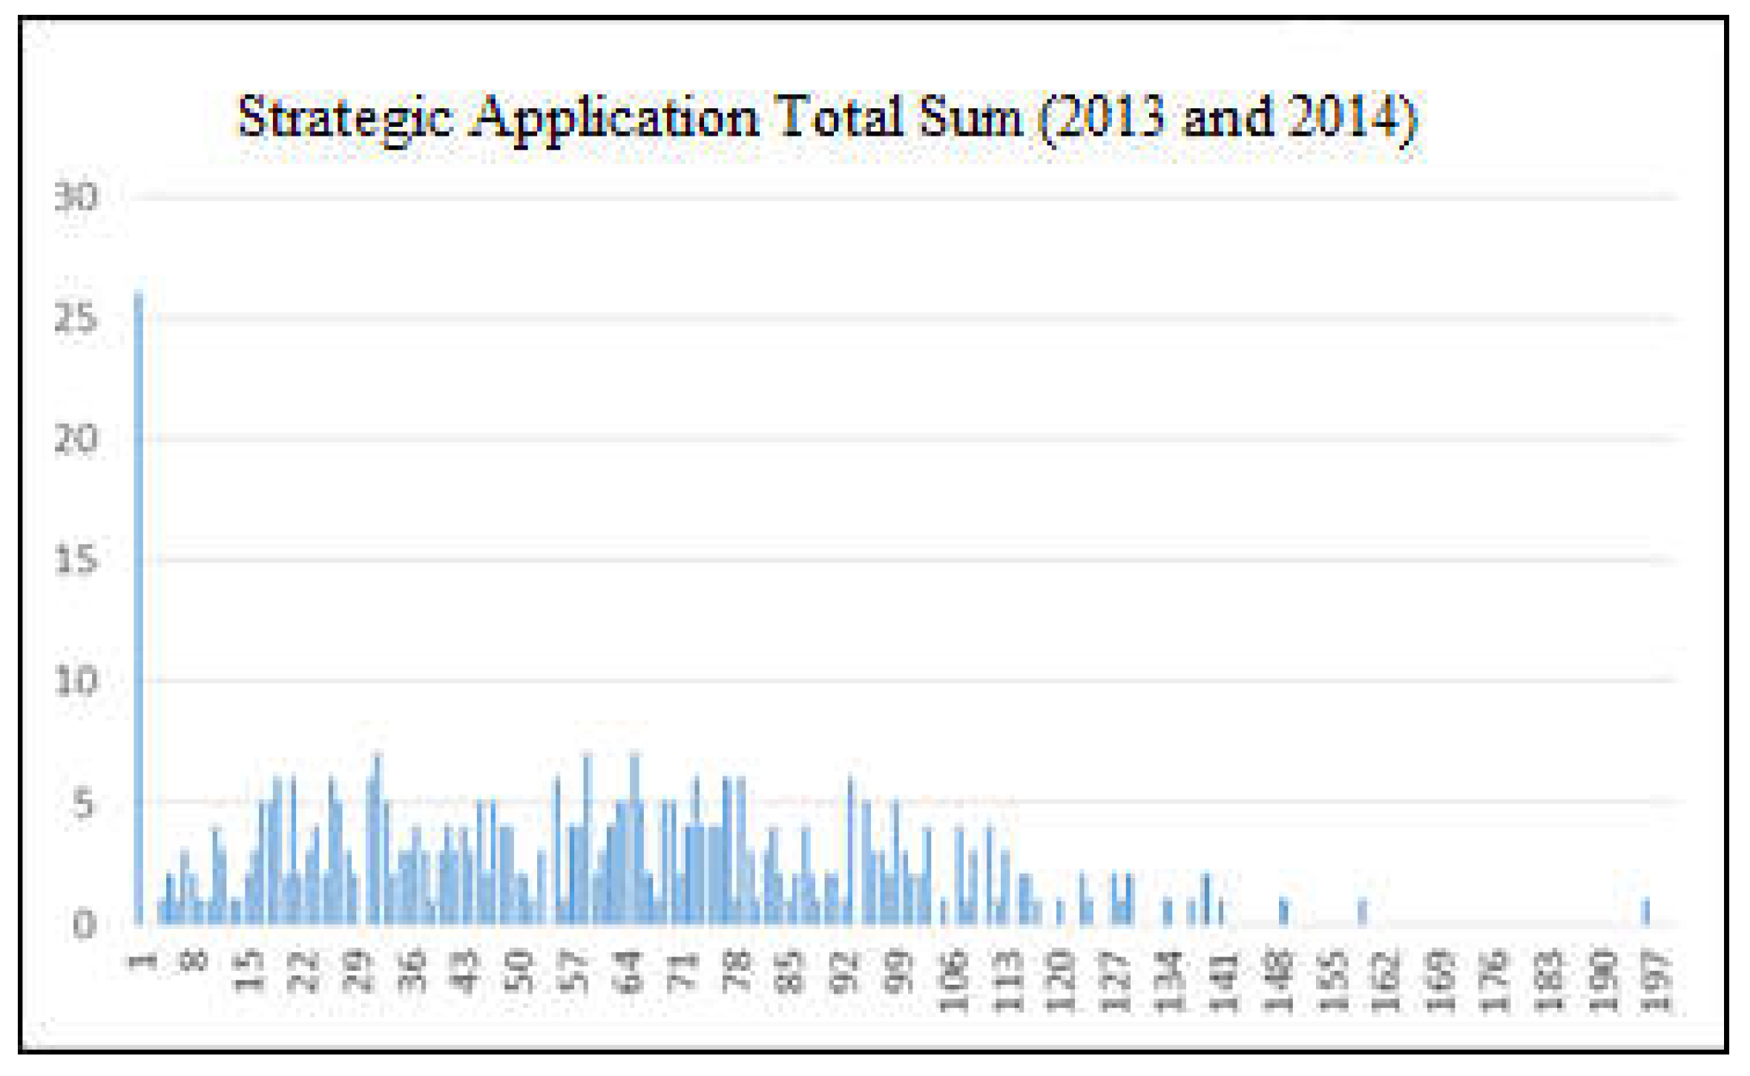Click the y-axis label 0
This screenshot has width=1750, height=1076.
[x=85, y=924]
